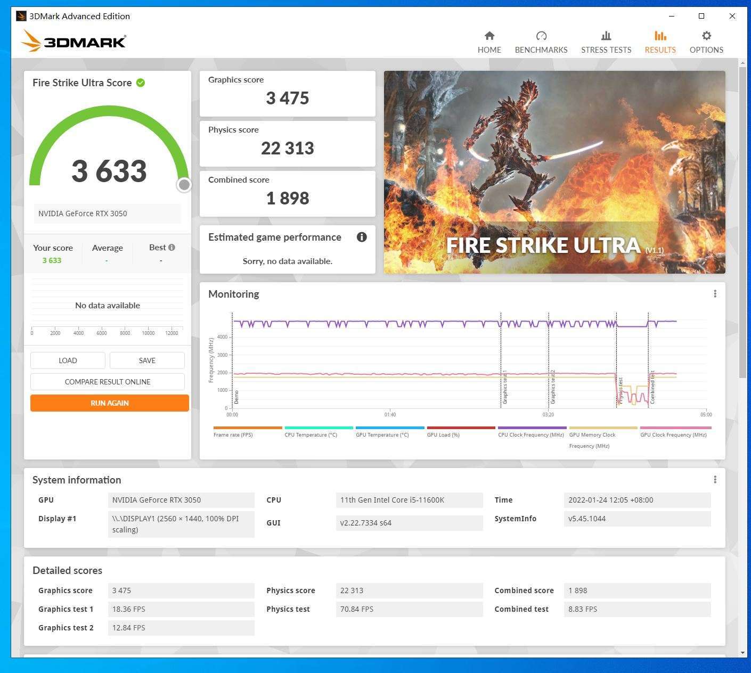Toggle CPU Clock Frequency legend
This screenshot has height=673, width=751.
click(532, 432)
